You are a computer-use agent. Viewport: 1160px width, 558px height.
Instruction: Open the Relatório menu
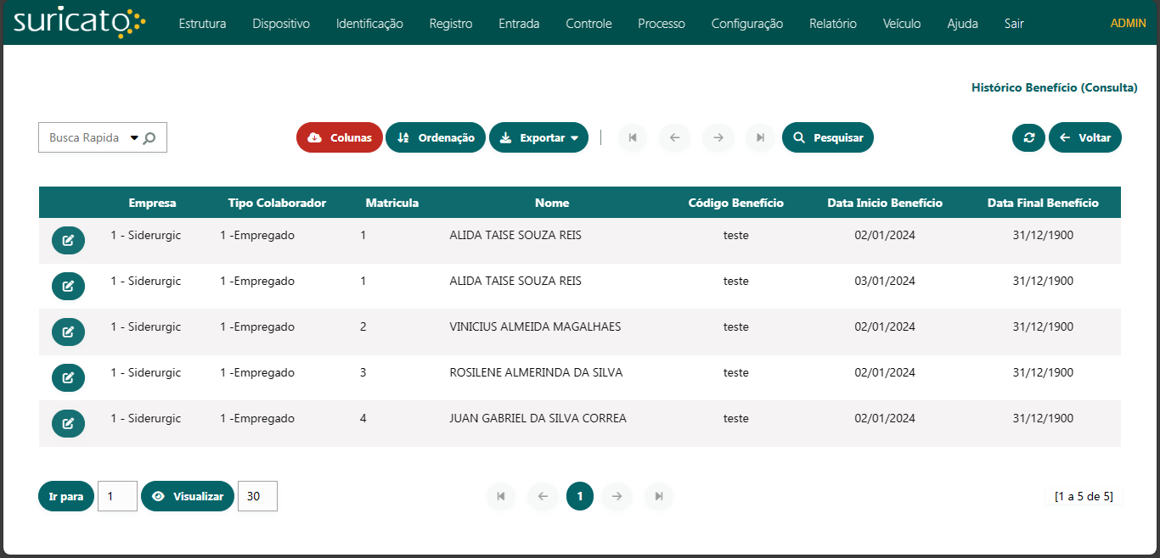coord(832,24)
